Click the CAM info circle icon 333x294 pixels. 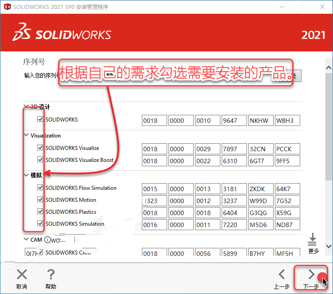click(47, 239)
